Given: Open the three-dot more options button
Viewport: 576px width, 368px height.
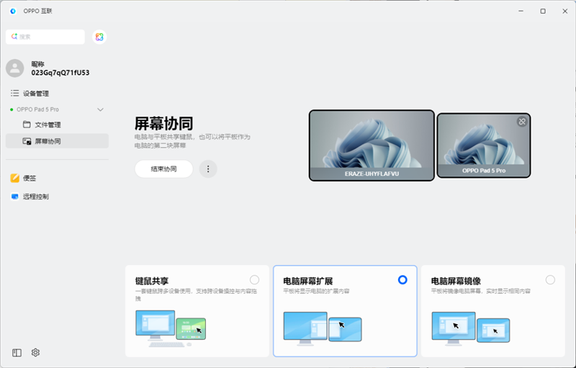Looking at the screenshot, I should click(x=208, y=169).
